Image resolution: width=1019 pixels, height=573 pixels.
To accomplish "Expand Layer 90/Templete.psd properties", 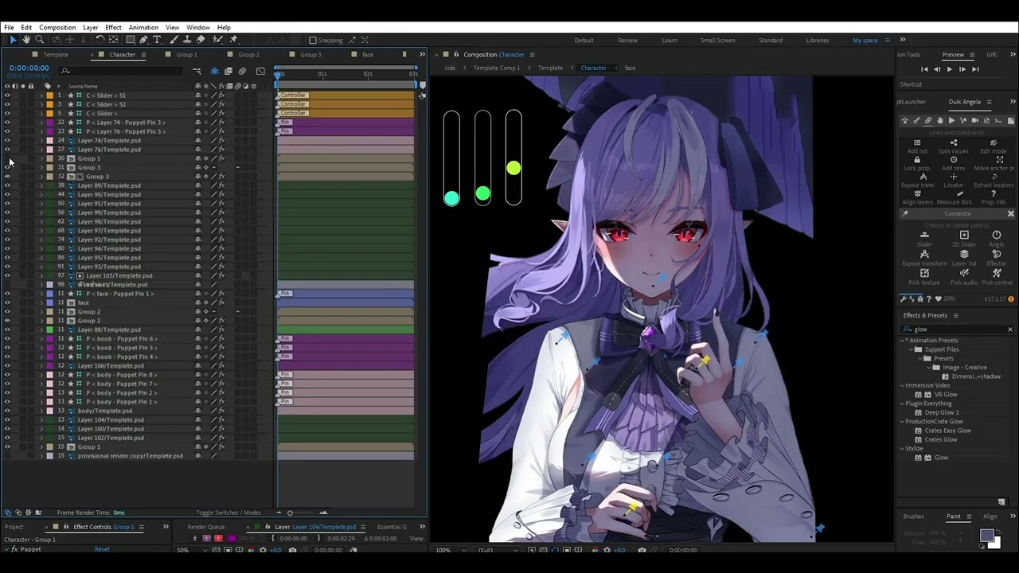I will 41,194.
